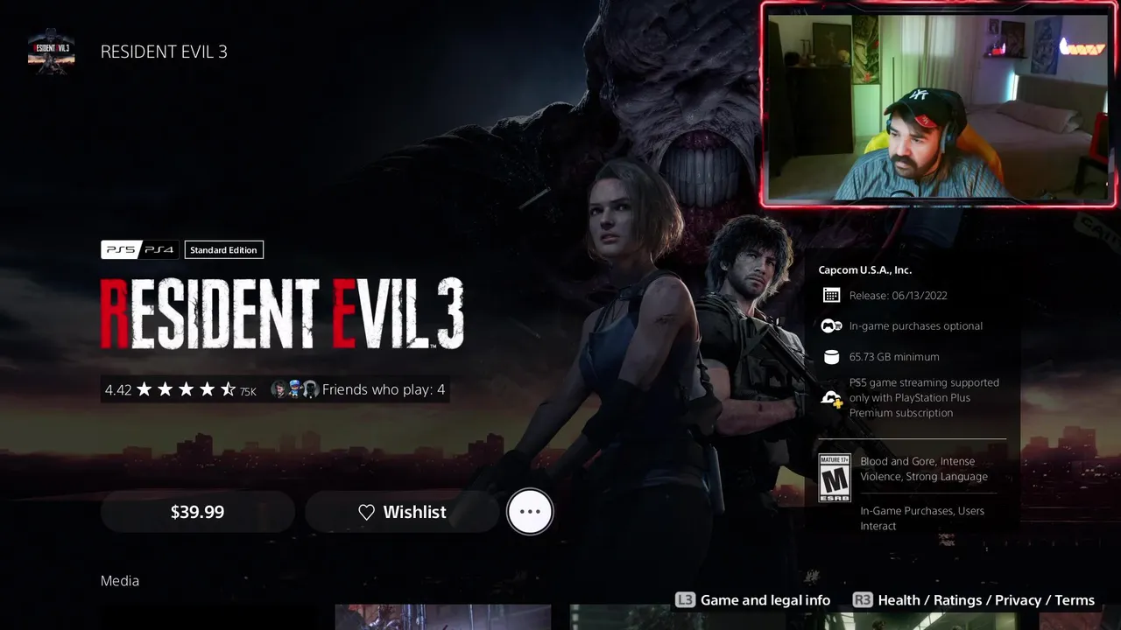The height and width of the screenshot is (630, 1121).
Task: Buy the game for $39.99
Action: [197, 512]
